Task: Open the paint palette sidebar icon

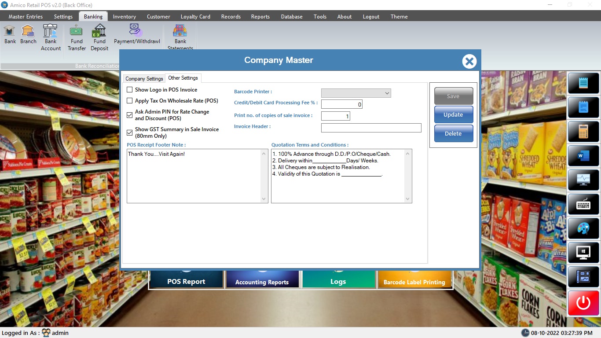Action: [583, 228]
